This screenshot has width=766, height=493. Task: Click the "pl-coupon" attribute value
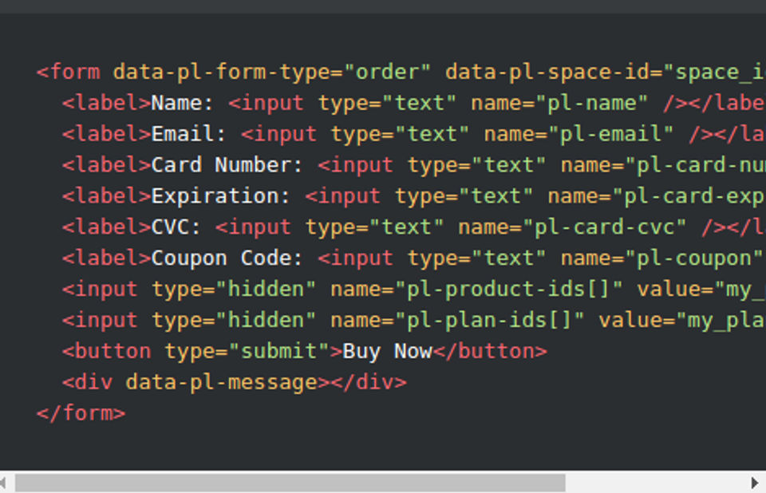[x=694, y=258]
